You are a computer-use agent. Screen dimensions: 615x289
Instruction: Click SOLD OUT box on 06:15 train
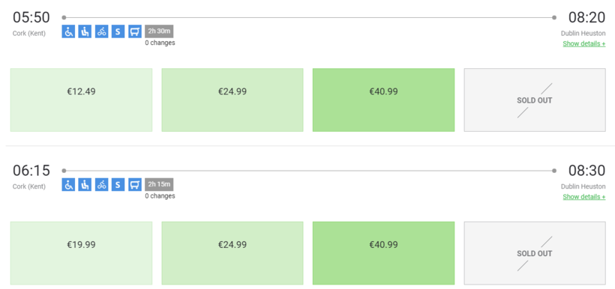[x=535, y=253]
